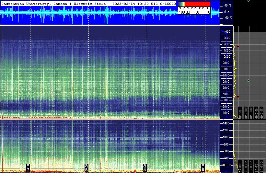The width and height of the screenshot is (266, 173).
Task: Click the -50 % waveform amplitude label
Action: click(x=227, y=18)
